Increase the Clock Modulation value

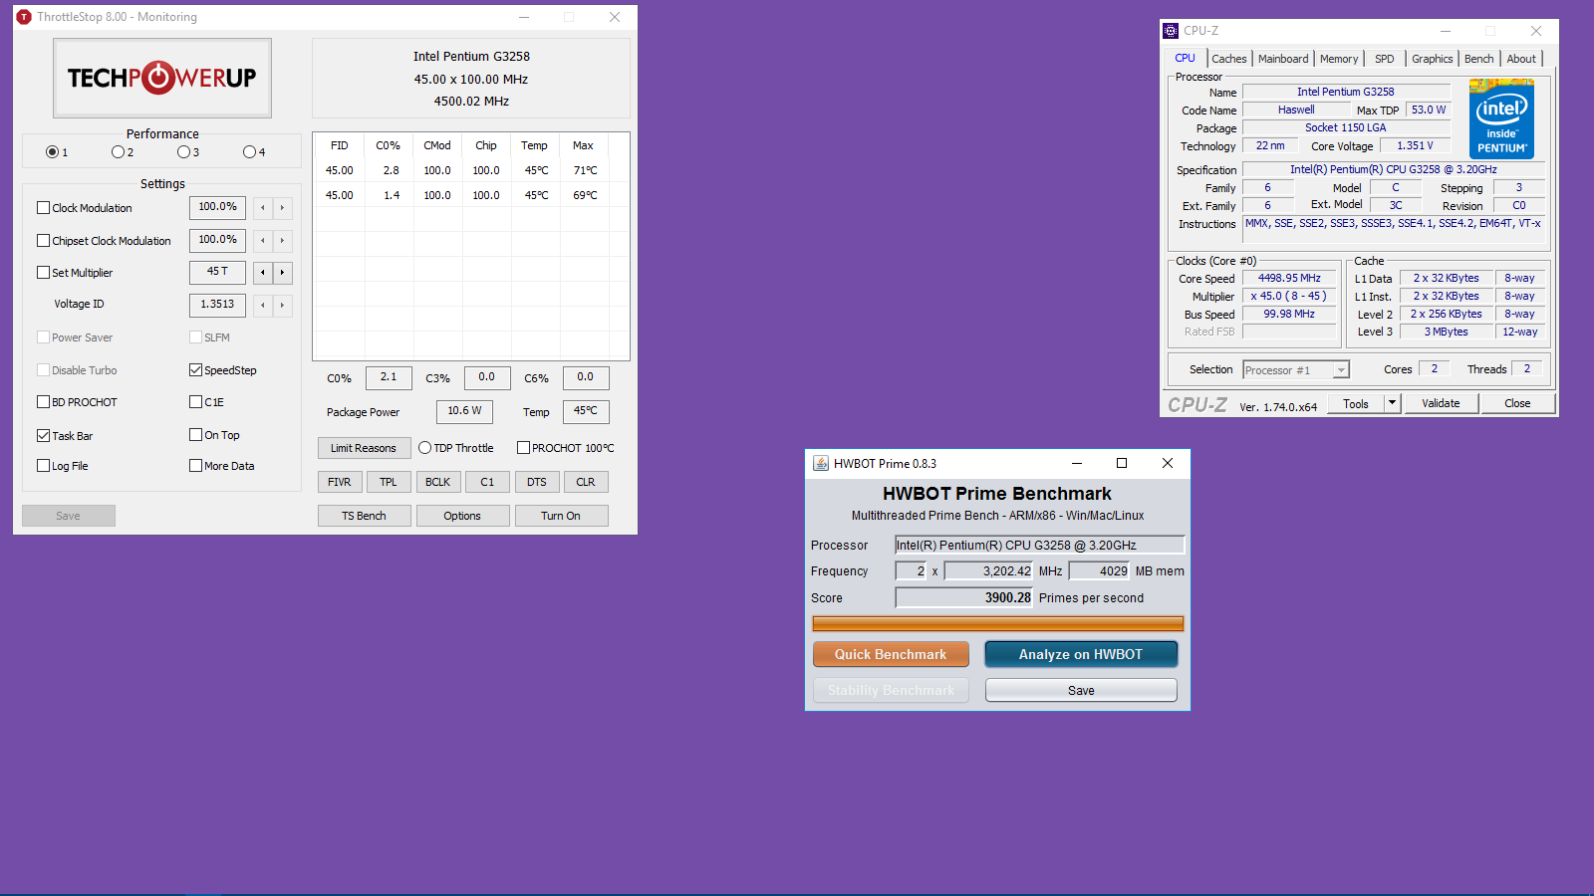283,208
